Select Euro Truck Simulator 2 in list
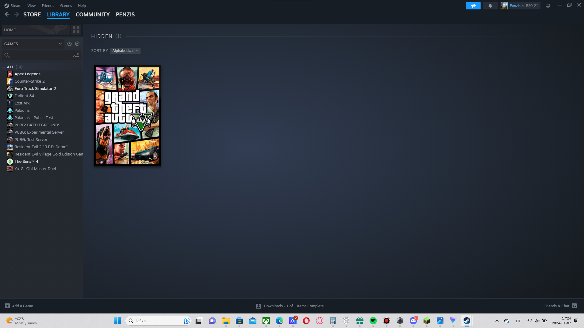The height and width of the screenshot is (328, 584). pos(35,89)
